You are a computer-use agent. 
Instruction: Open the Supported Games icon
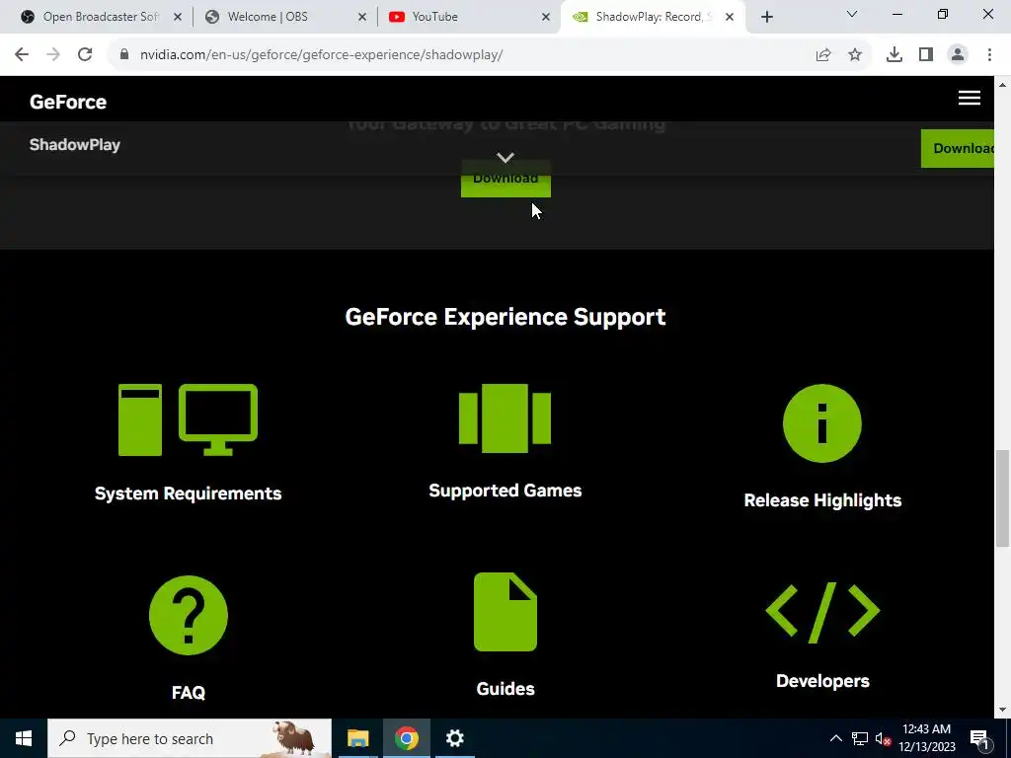pos(505,418)
